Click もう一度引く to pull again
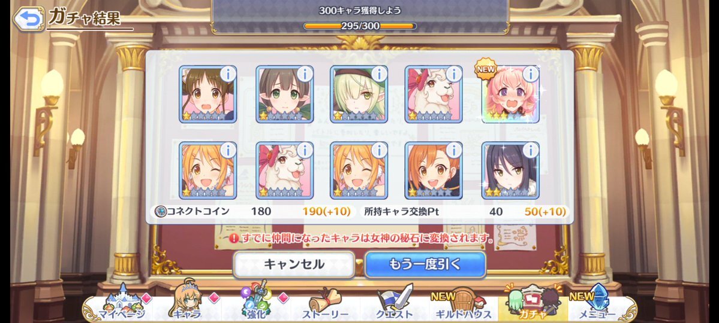Screen dimensions: 719x323 click(x=425, y=264)
